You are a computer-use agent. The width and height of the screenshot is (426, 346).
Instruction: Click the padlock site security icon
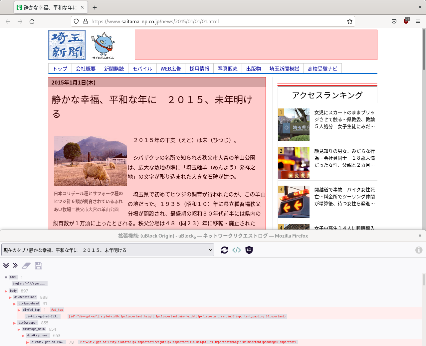pyautogui.click(x=86, y=21)
